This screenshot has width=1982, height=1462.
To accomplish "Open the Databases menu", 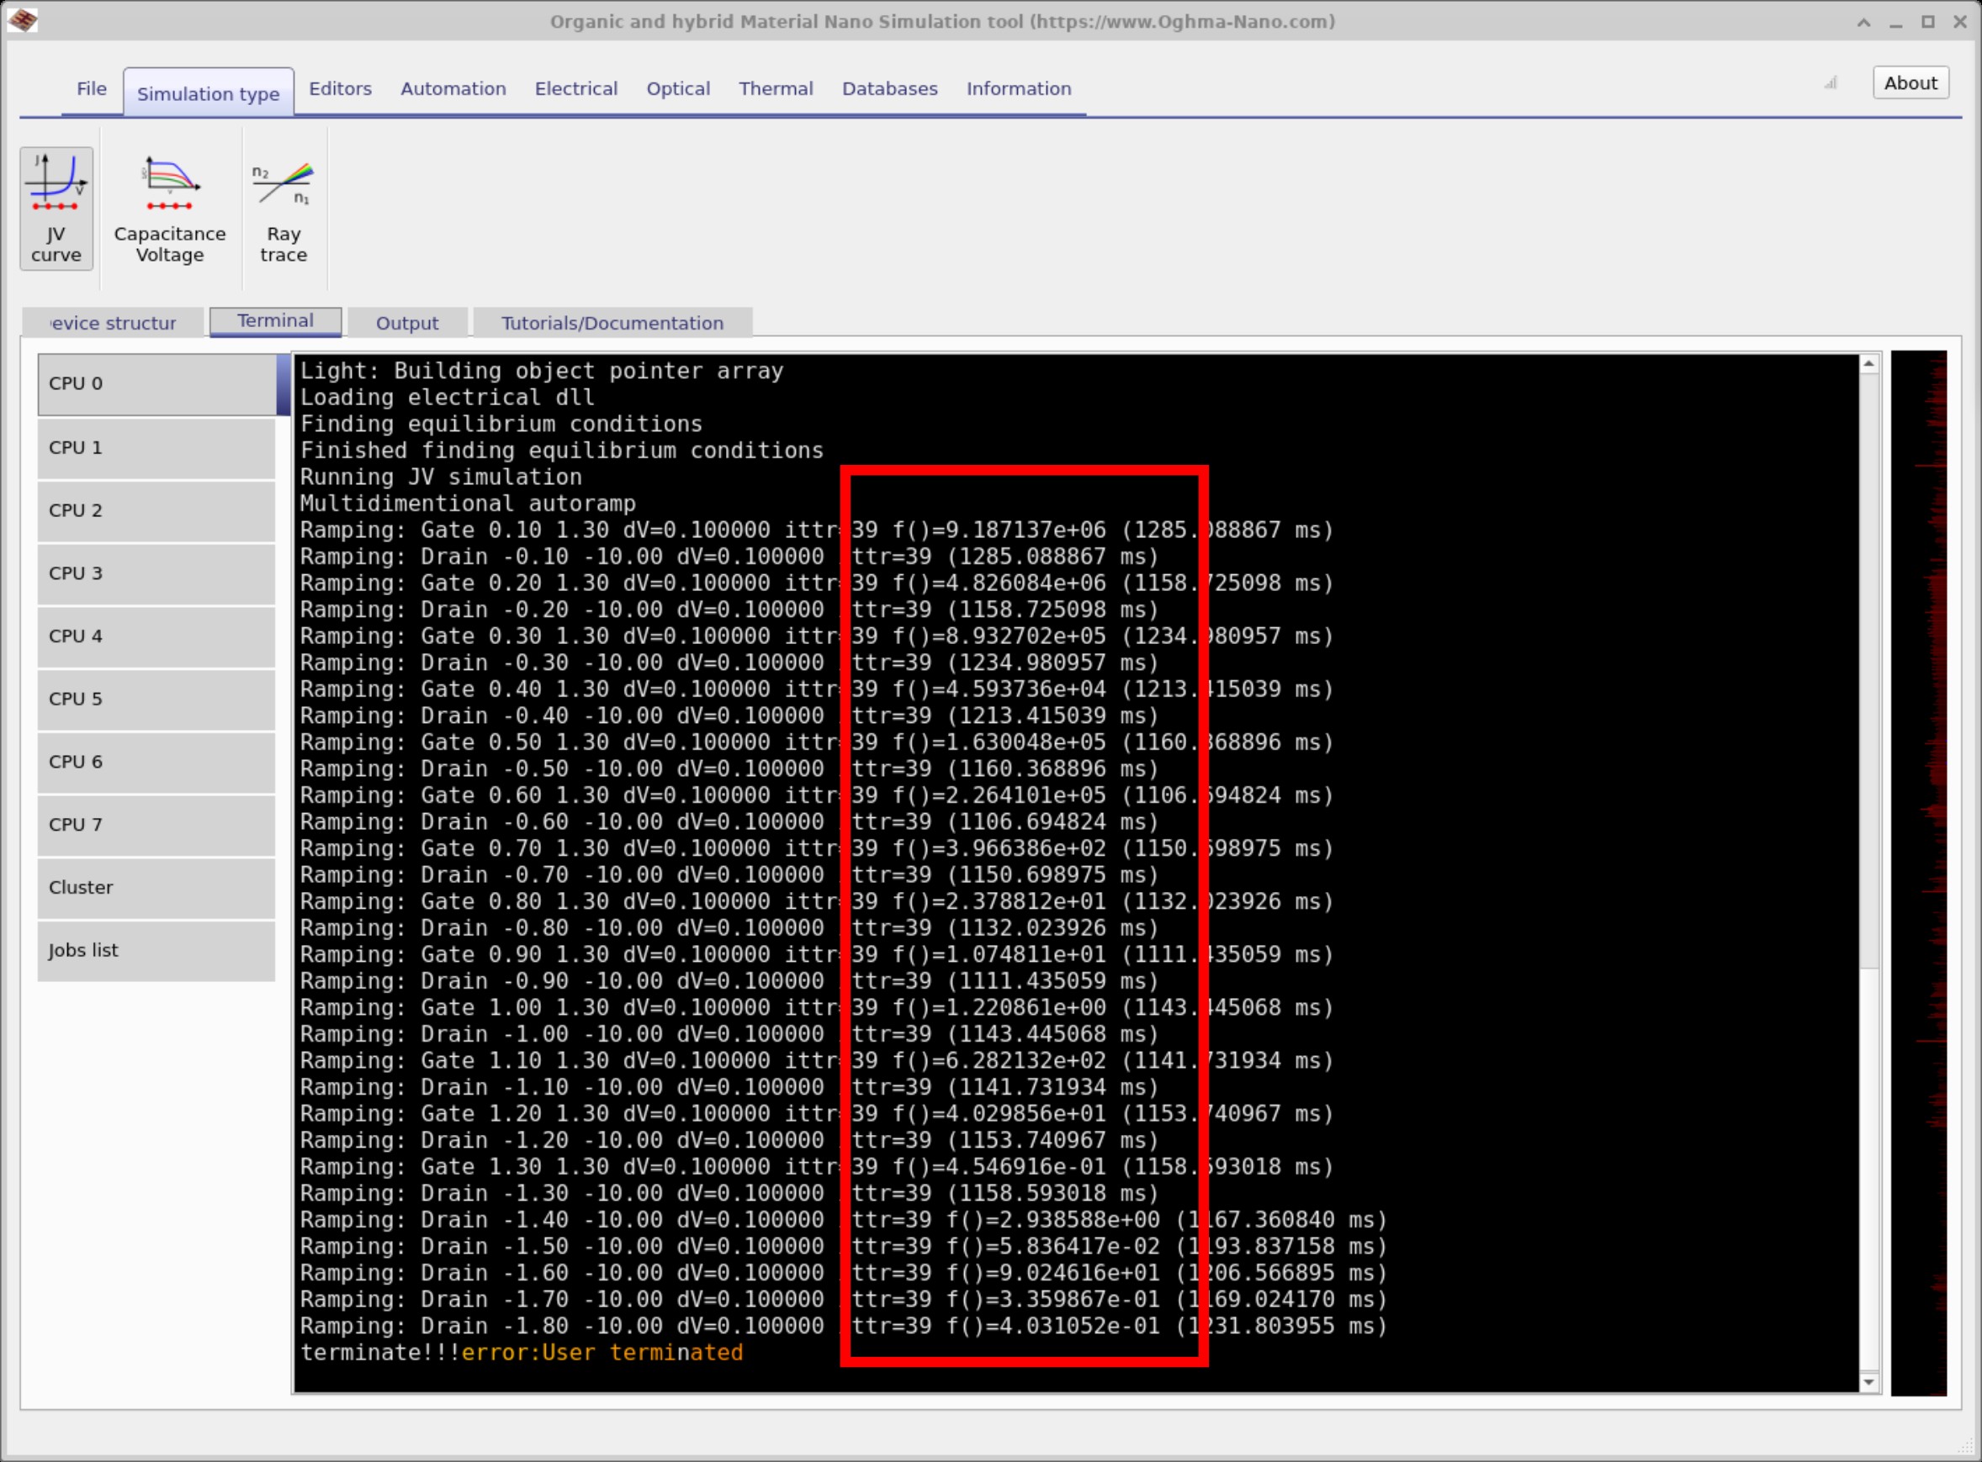I will click(x=889, y=88).
